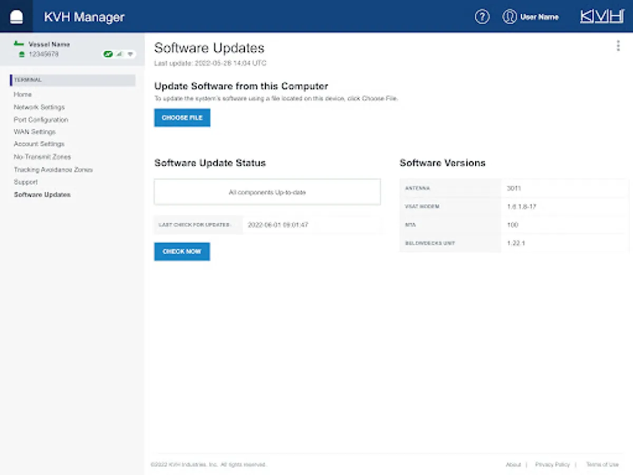Open WAN Settings page
The height and width of the screenshot is (475, 633).
[x=34, y=132]
